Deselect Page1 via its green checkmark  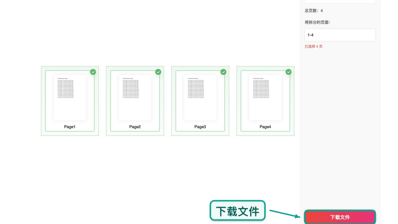[x=93, y=72]
